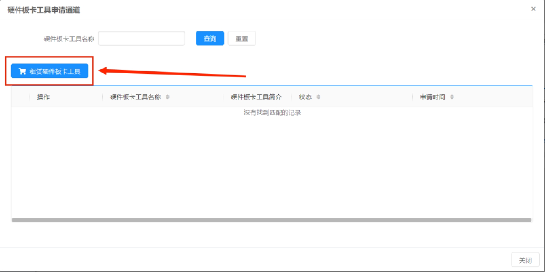The height and width of the screenshot is (272, 545).
Task: Focus the 硬件板卡工具名称 search input field
Action: tap(141, 39)
